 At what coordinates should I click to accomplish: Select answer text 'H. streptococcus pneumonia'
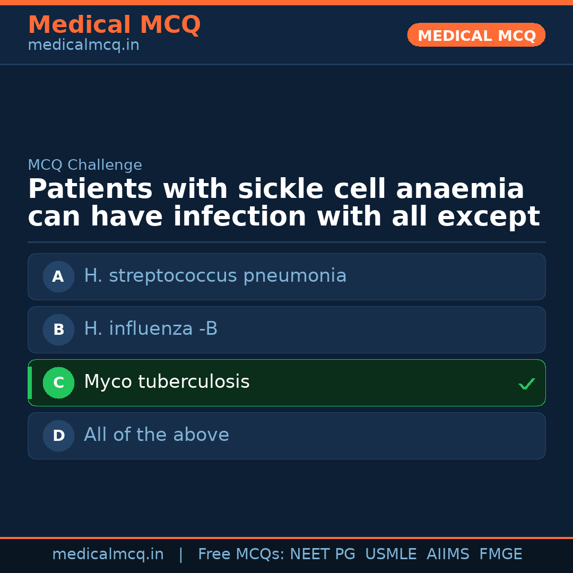click(215, 276)
